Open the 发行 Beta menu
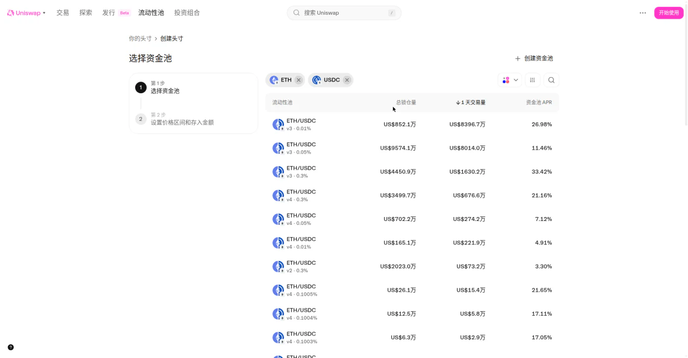Viewport: 688px width, 358px height. point(116,13)
